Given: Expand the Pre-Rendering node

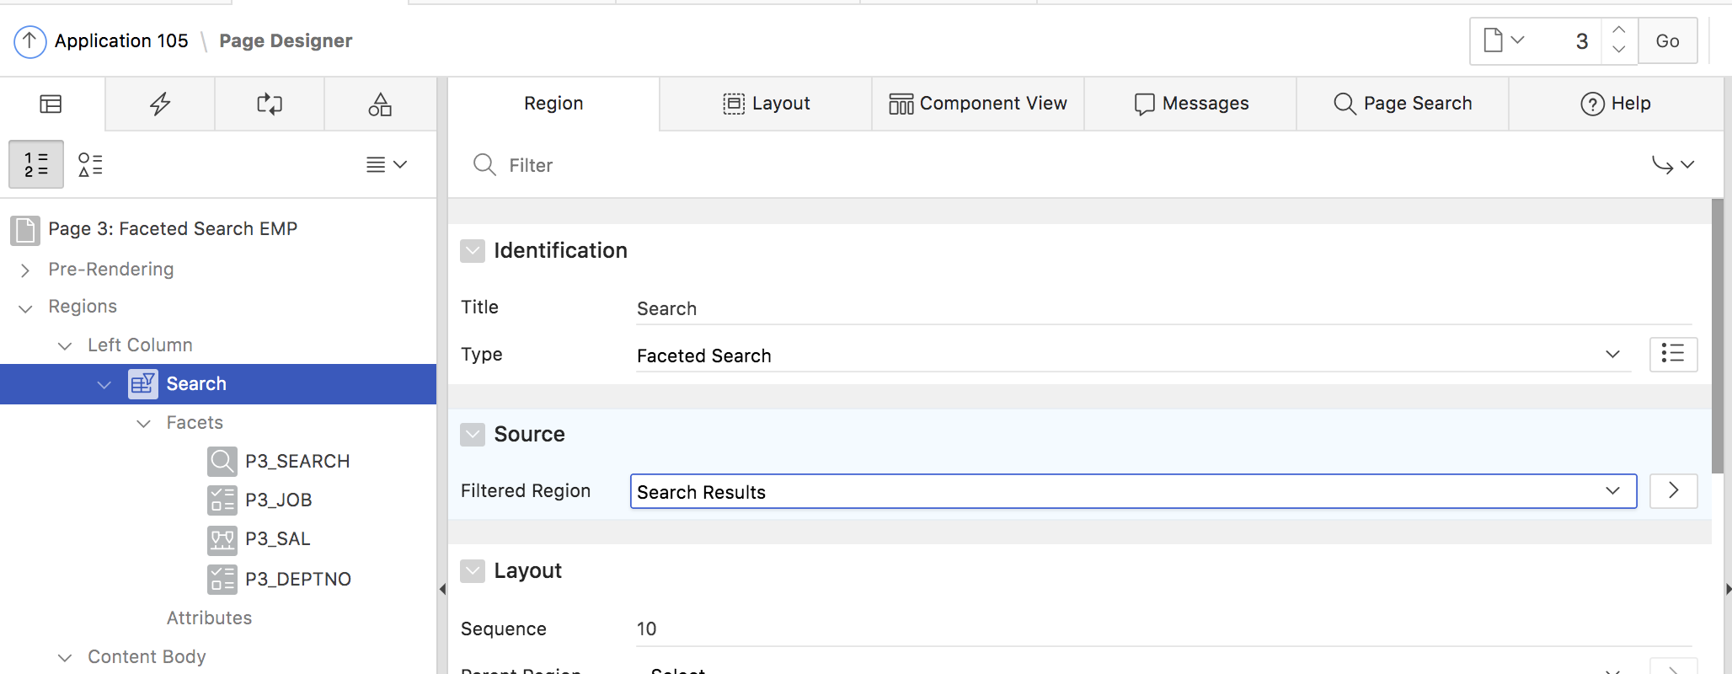Looking at the screenshot, I should [25, 270].
